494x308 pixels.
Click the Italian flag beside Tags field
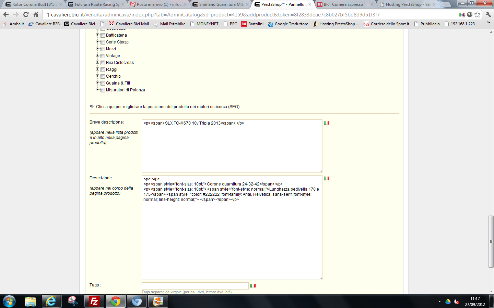click(x=253, y=285)
